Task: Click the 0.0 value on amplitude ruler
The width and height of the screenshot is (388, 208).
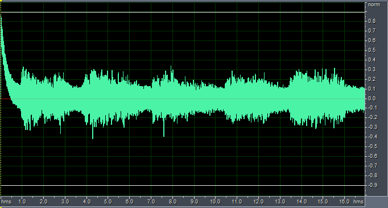Action: click(x=372, y=99)
